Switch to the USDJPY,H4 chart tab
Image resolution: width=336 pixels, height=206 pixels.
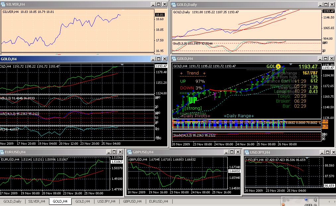106,201
